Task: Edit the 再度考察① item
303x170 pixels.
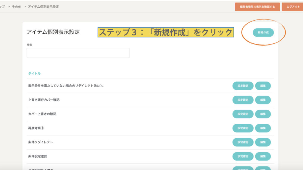Action: coord(263,128)
